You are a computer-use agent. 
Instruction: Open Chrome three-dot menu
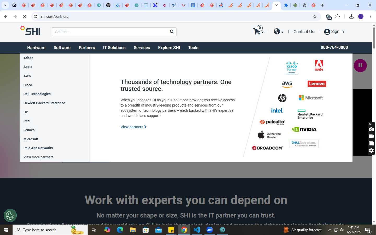pyautogui.click(x=370, y=16)
